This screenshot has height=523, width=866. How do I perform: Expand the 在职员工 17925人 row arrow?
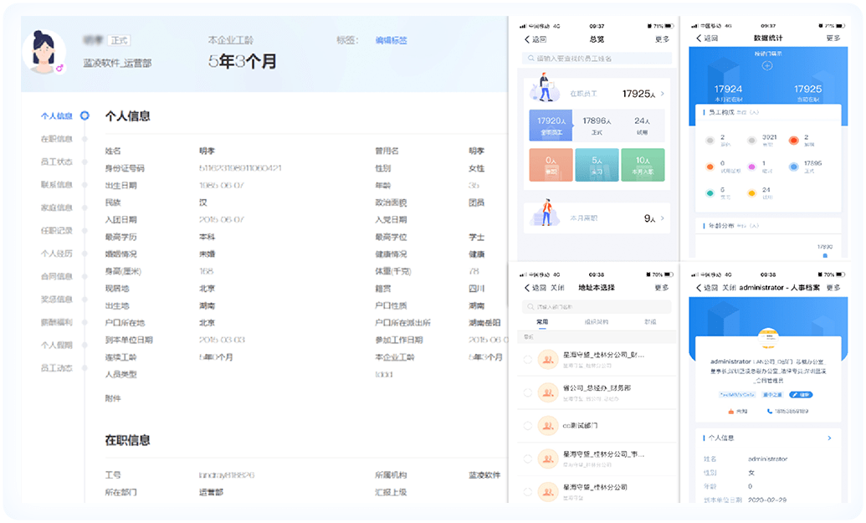(663, 94)
